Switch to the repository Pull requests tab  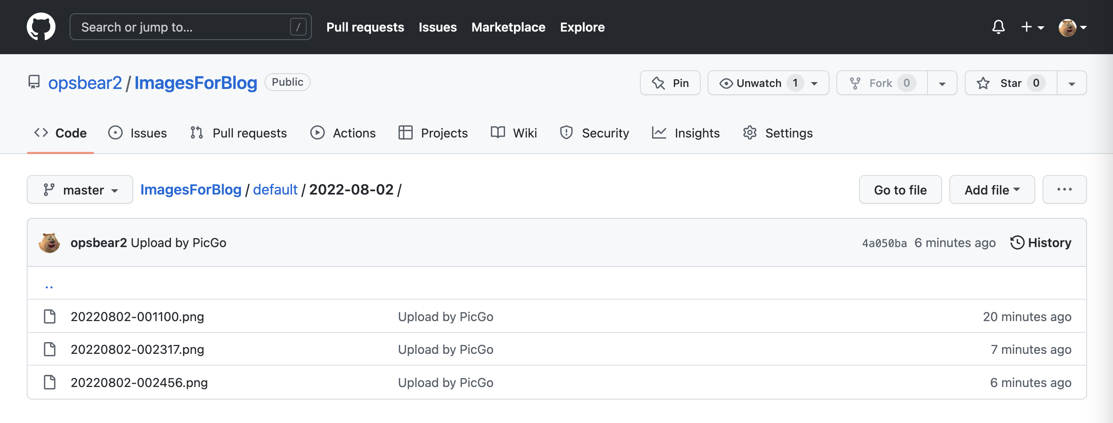coord(239,133)
